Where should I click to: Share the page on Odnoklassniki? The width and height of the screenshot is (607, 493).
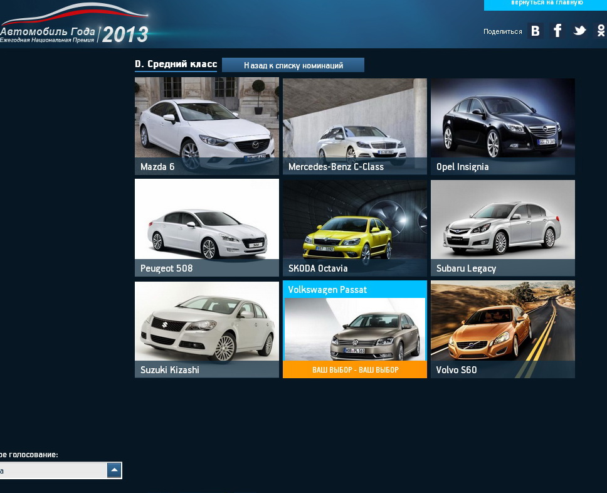coord(601,31)
